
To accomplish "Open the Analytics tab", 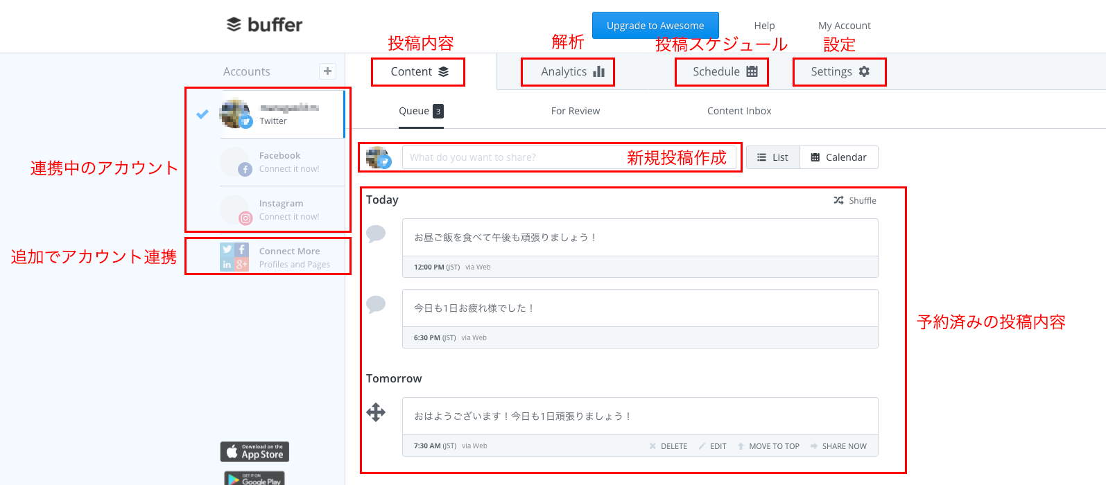I will tap(573, 71).
